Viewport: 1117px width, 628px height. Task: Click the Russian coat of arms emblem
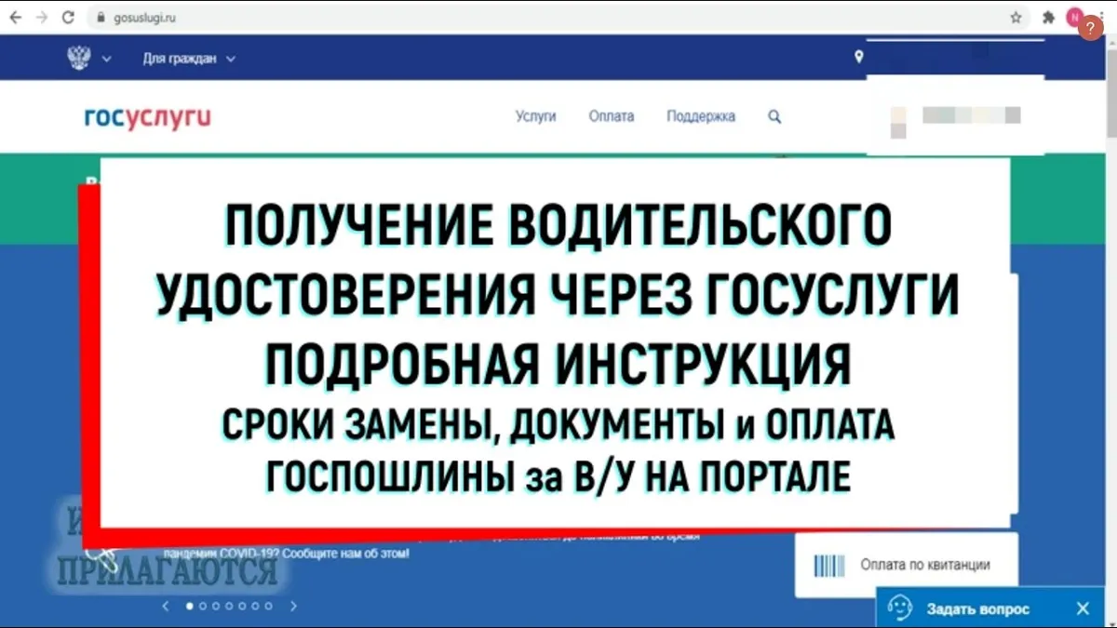click(79, 58)
